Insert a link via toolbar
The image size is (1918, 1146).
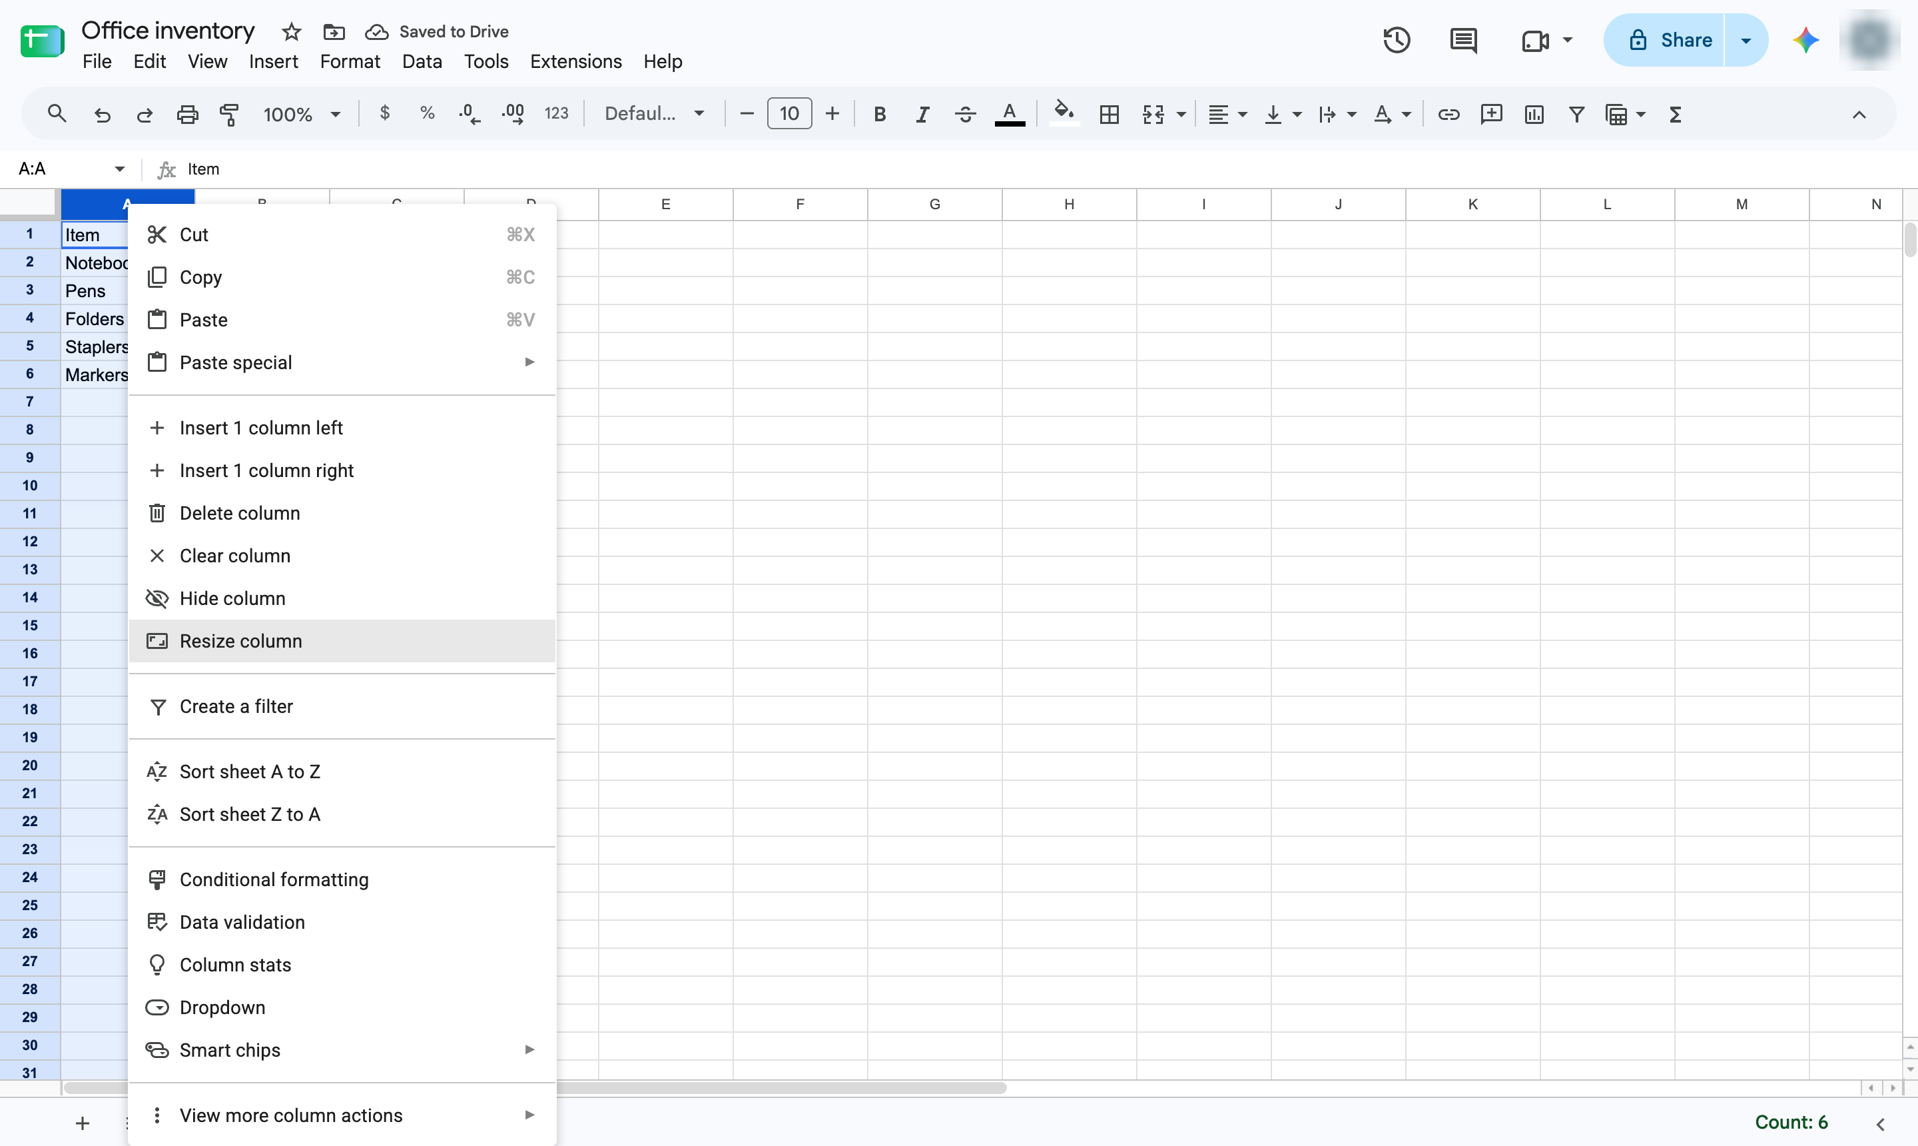tap(1448, 115)
